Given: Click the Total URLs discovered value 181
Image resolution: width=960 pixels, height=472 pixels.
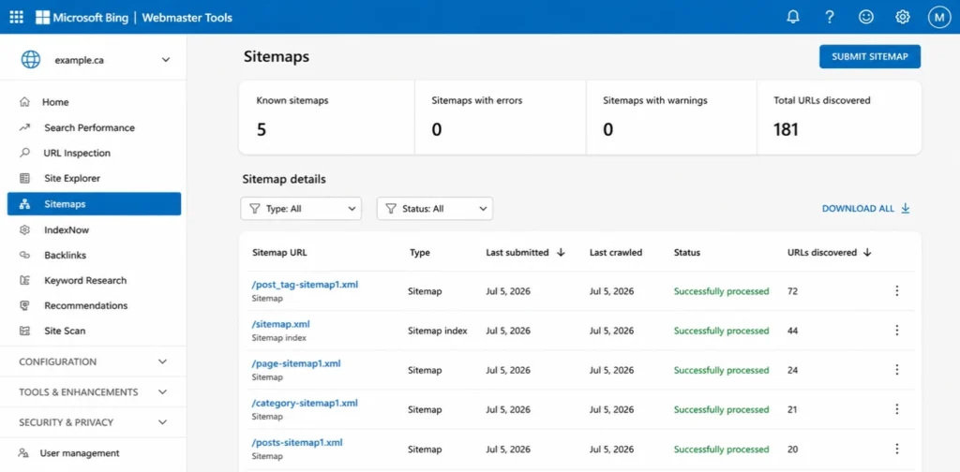Looking at the screenshot, I should coord(787,129).
